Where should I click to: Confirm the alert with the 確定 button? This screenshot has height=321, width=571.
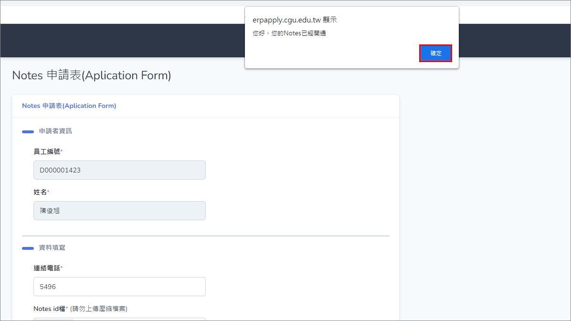click(435, 53)
